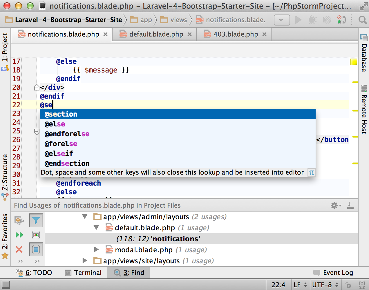Screen dimensions: 369x290
Task: Close the notifications.blade.php tab
Action: pyautogui.click(x=106, y=34)
